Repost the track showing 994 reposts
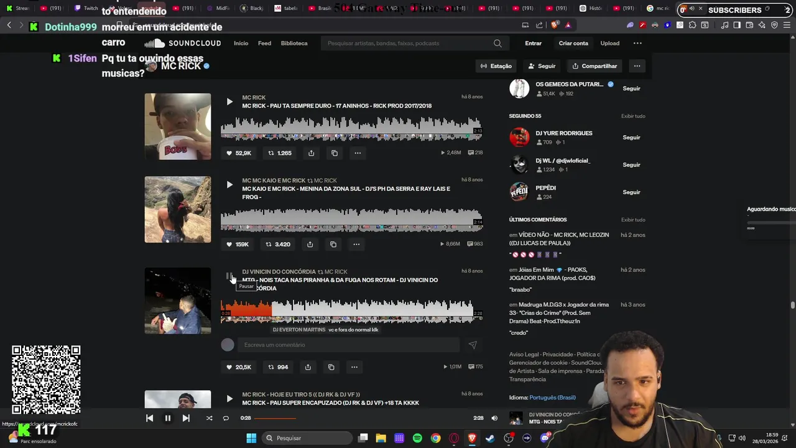Image resolution: width=796 pixels, height=448 pixels. [278, 367]
